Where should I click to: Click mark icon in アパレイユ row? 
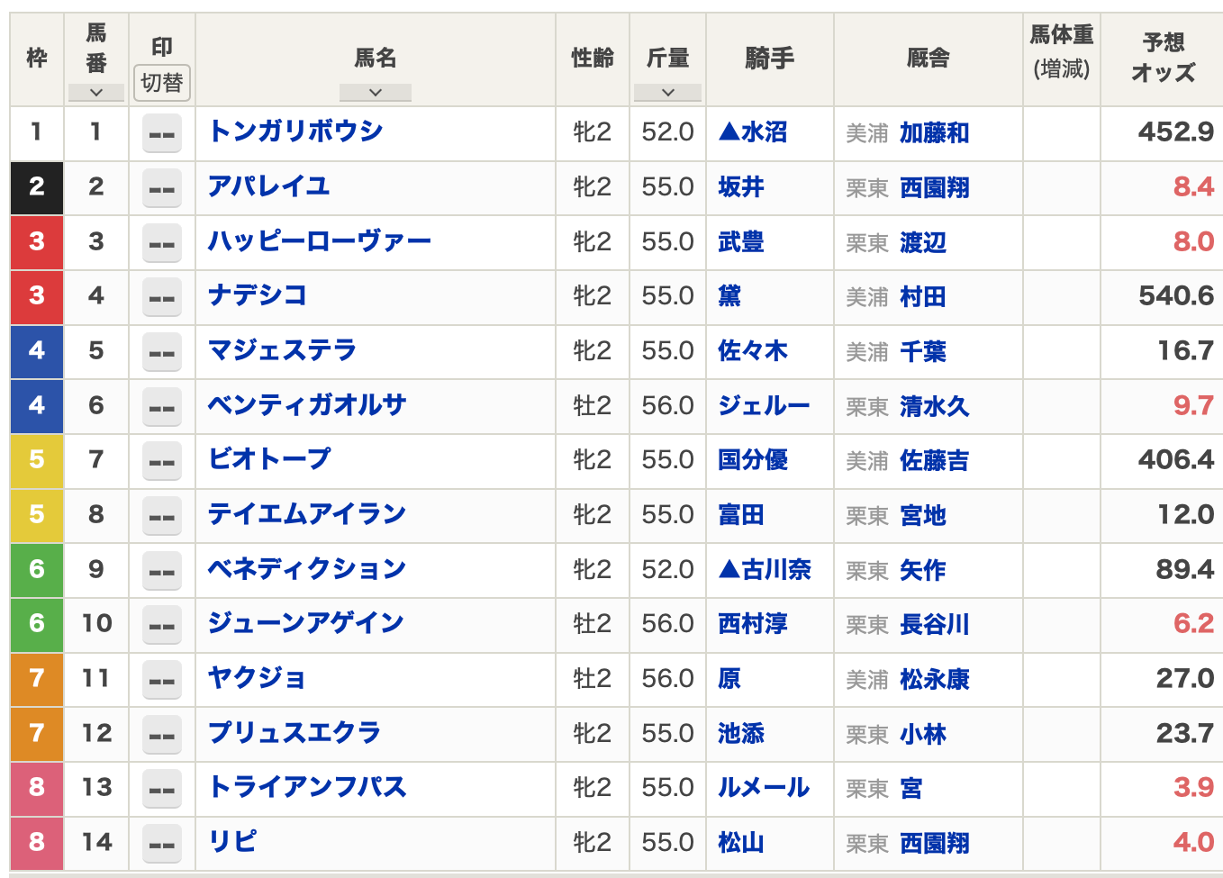pos(162,189)
